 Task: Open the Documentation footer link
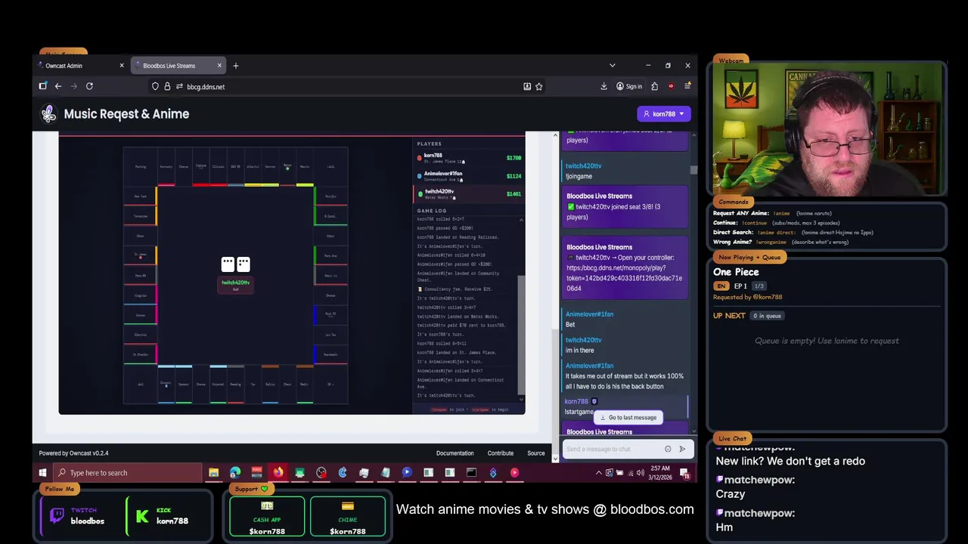(455, 453)
